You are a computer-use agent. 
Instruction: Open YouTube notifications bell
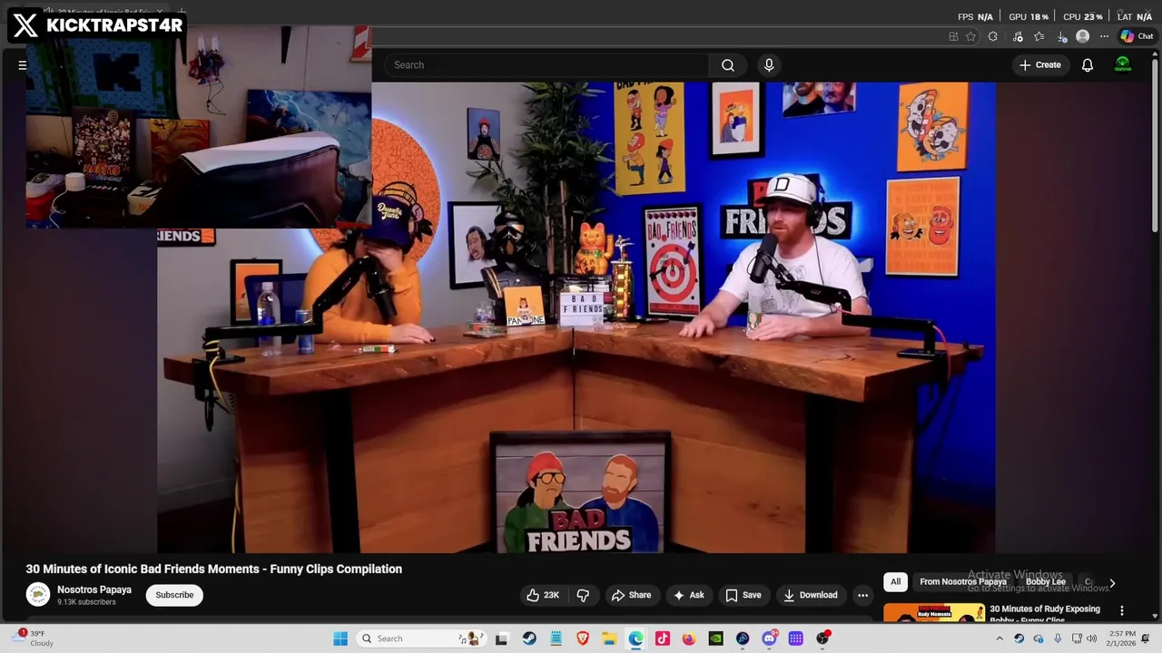(1087, 65)
